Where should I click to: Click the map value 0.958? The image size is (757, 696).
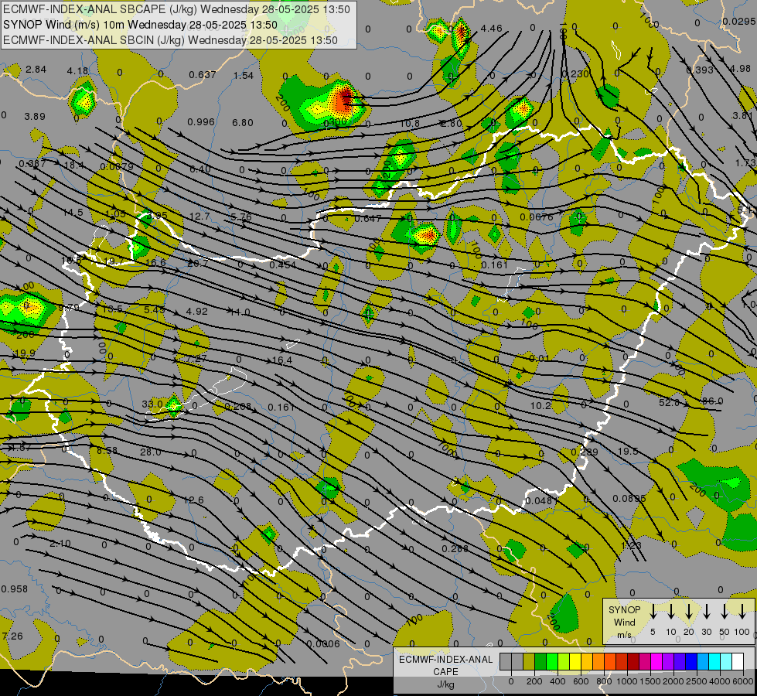15,589
